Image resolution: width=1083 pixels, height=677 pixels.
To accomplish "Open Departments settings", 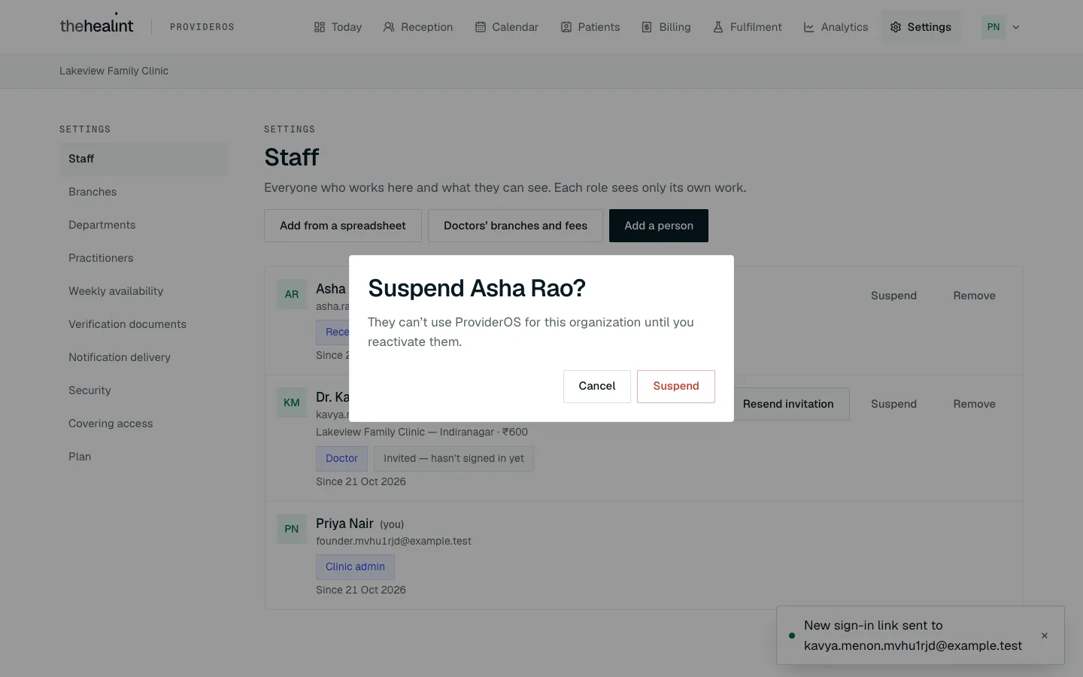I will point(144,225).
